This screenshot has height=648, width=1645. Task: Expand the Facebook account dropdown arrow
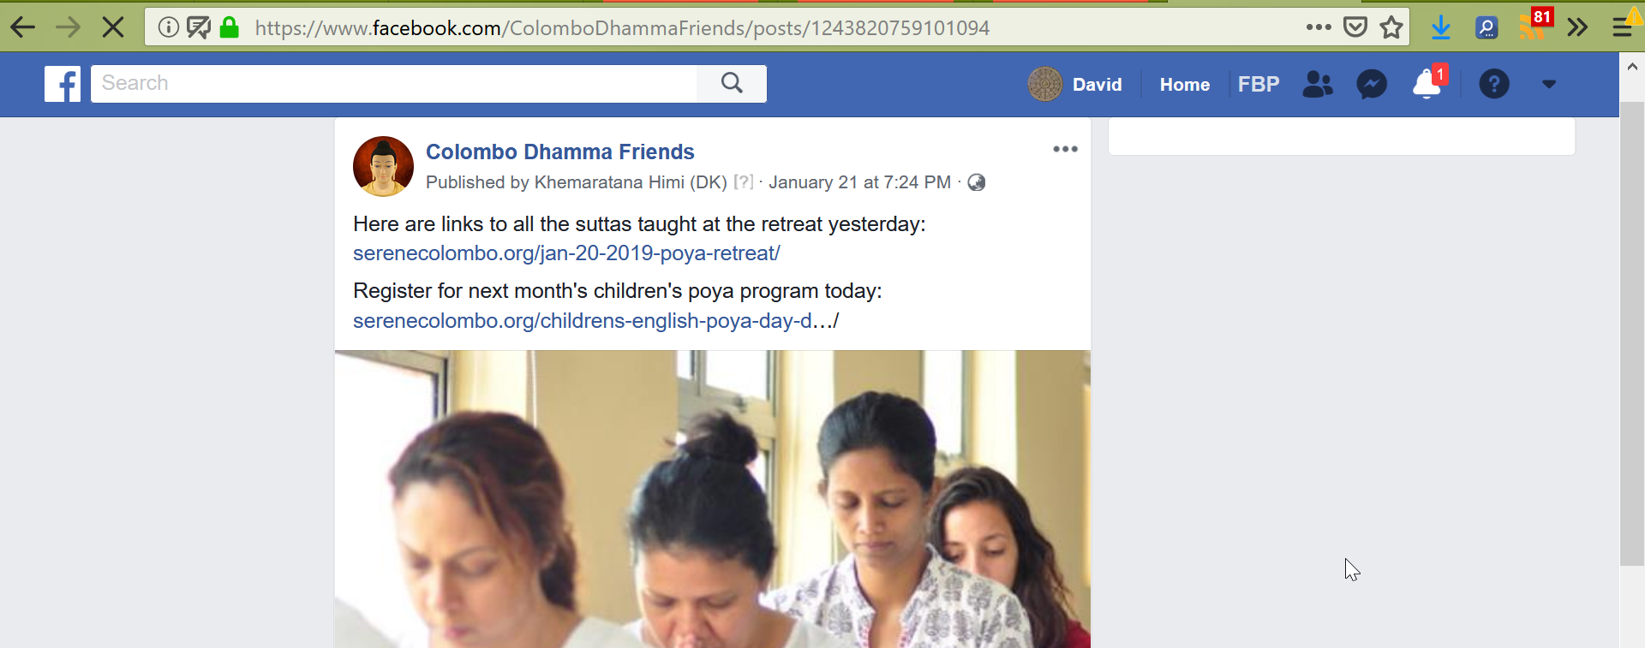(1548, 84)
